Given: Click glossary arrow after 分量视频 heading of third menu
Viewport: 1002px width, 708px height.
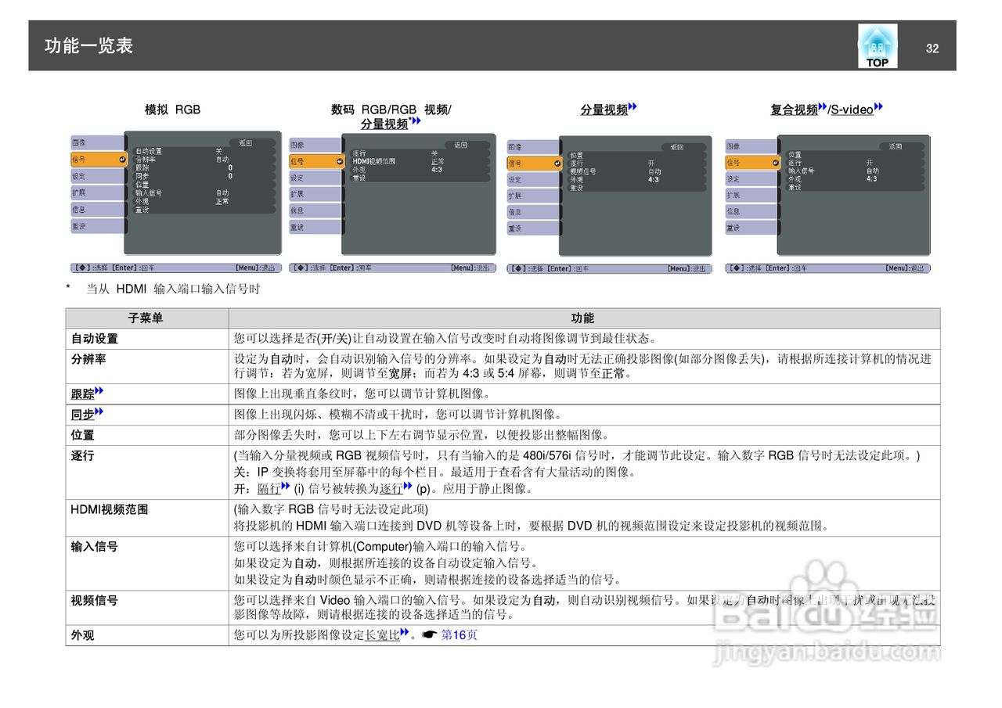Looking at the screenshot, I should coord(633,107).
